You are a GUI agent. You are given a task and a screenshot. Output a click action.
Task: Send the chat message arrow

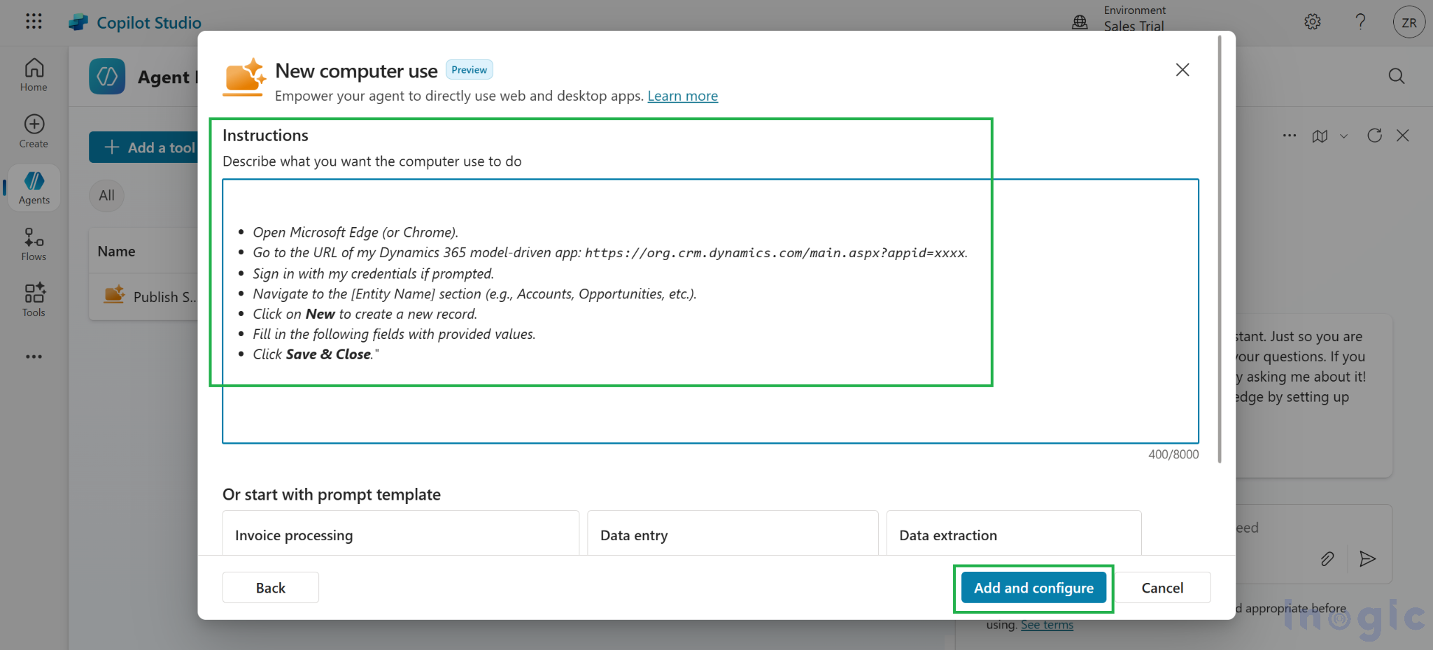[1367, 558]
